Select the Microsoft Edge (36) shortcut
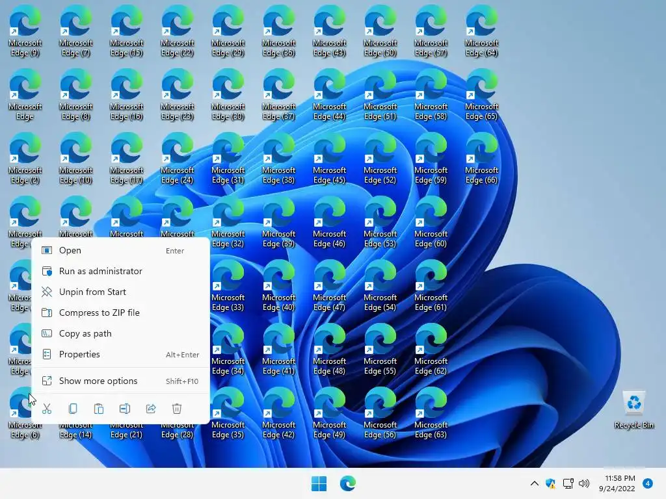The image size is (666, 499). (278, 31)
